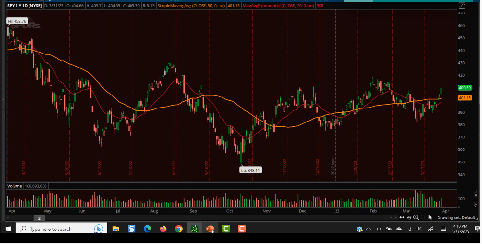Click the Lo: 348.11 price bubble
Screen dimensions: 482x244
250,170
